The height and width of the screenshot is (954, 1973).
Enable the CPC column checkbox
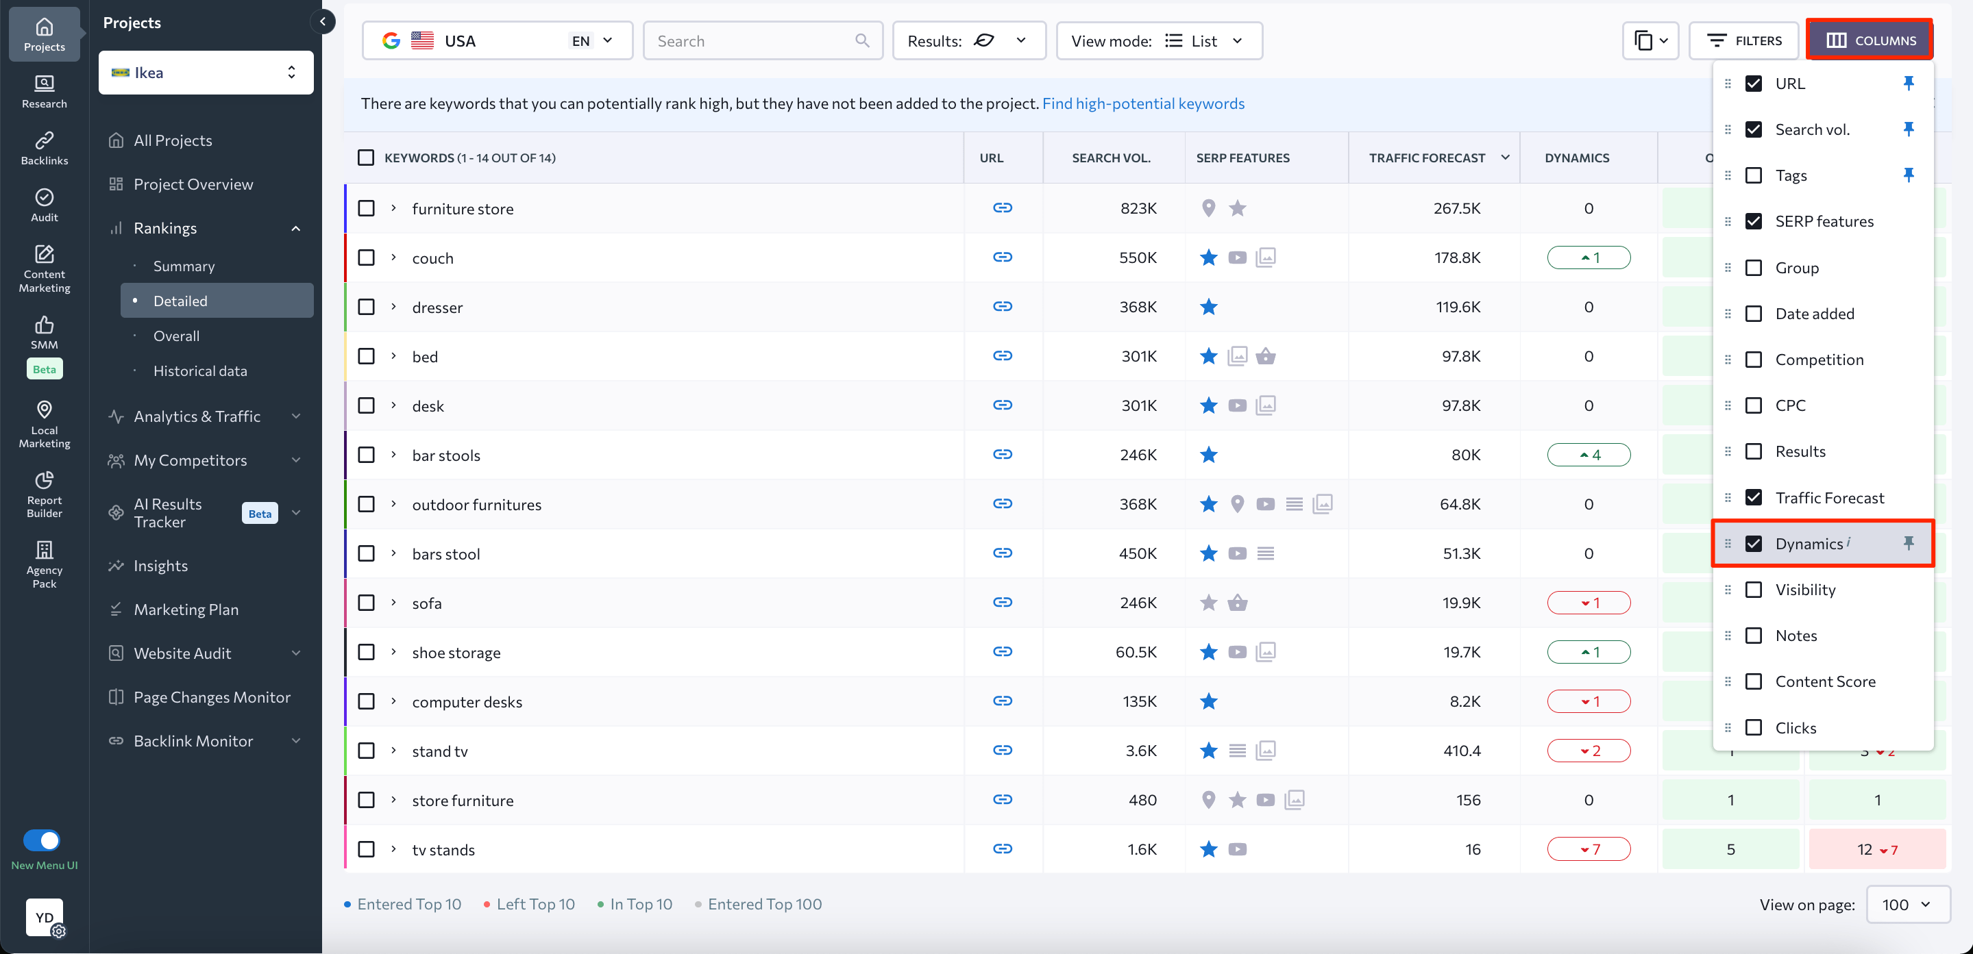click(1753, 405)
